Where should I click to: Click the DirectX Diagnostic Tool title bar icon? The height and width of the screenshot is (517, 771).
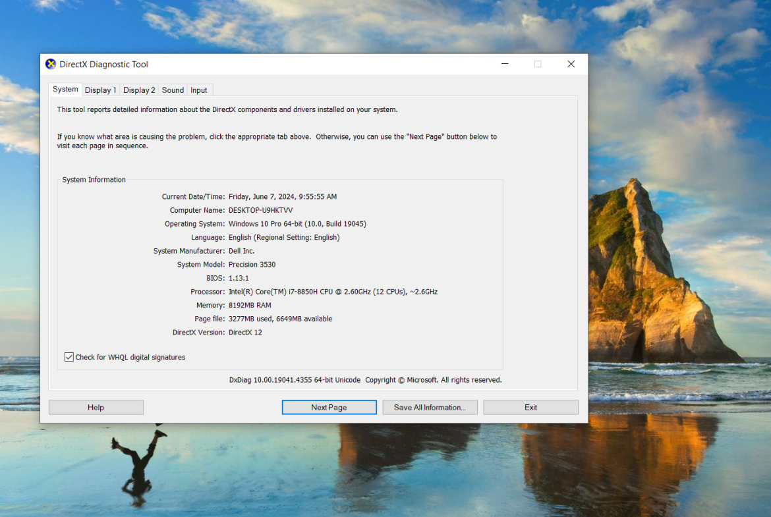click(51, 64)
